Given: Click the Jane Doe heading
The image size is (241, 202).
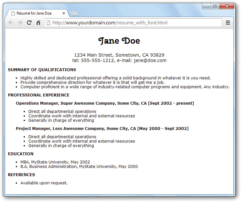Looking at the screenshot, I should (119, 41).
